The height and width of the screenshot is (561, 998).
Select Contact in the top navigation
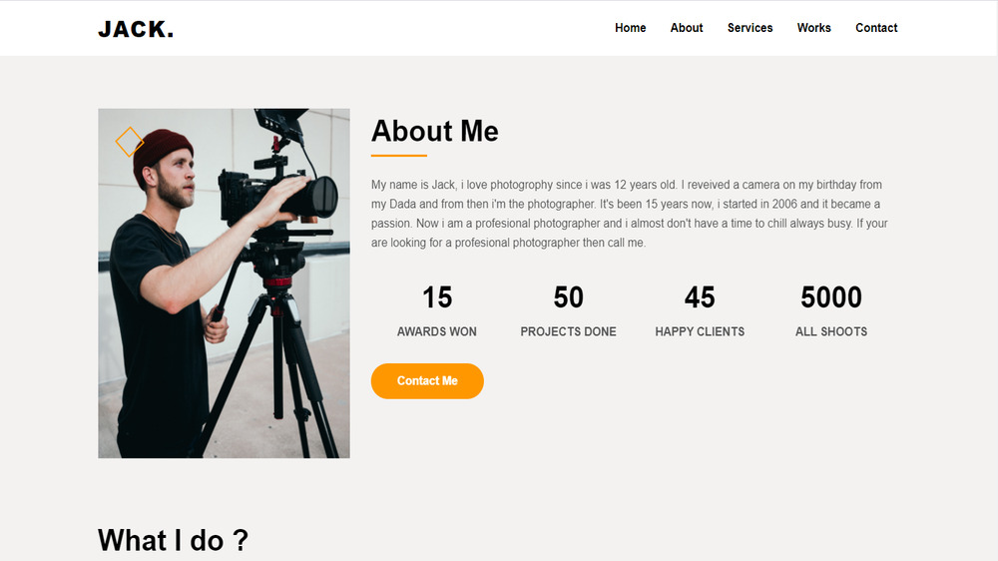point(876,28)
